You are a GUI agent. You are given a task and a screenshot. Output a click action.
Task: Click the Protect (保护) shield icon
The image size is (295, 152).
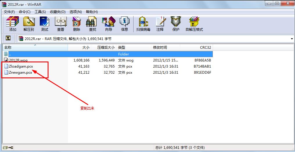(176, 21)
